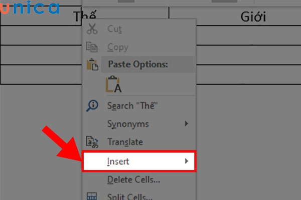Click the table cell containing "Giới"

point(253,17)
